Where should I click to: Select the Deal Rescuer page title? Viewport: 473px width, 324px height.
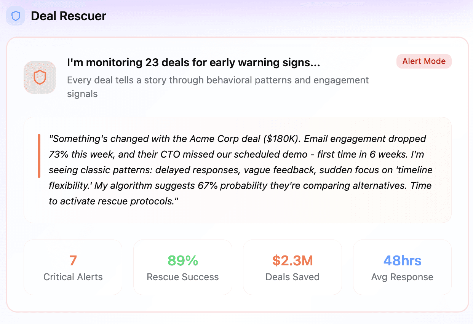69,16
